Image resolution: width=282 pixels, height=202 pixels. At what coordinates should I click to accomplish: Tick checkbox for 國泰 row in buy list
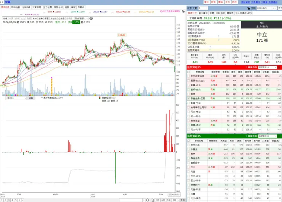coord(189,94)
